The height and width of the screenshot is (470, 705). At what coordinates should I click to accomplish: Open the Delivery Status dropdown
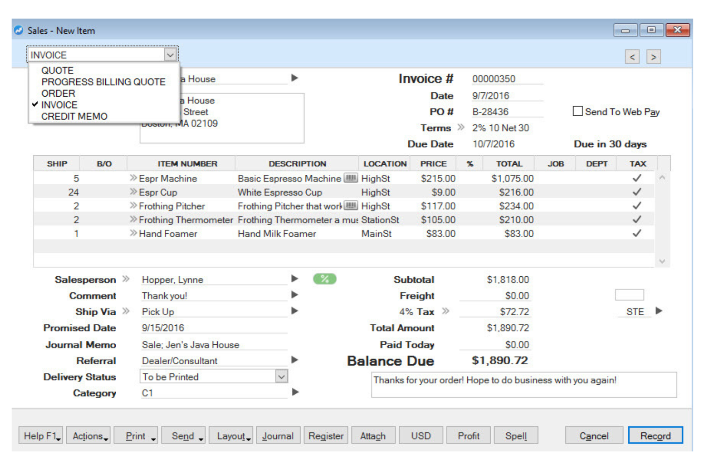point(282,376)
